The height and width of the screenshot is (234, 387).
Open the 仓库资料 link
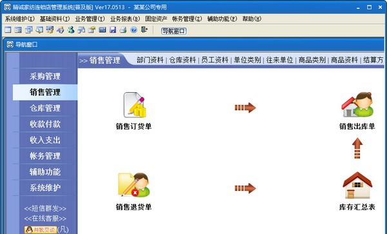[183, 60]
